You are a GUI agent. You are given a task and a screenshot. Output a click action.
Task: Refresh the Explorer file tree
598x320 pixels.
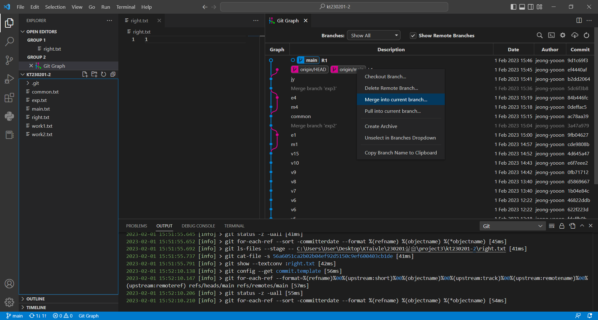(103, 74)
